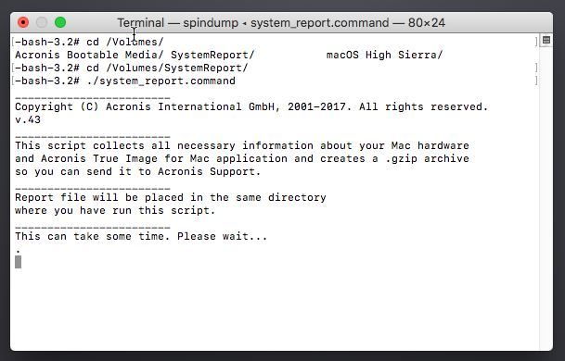
Task: Click the split pane icon at top right
Action: (546, 40)
